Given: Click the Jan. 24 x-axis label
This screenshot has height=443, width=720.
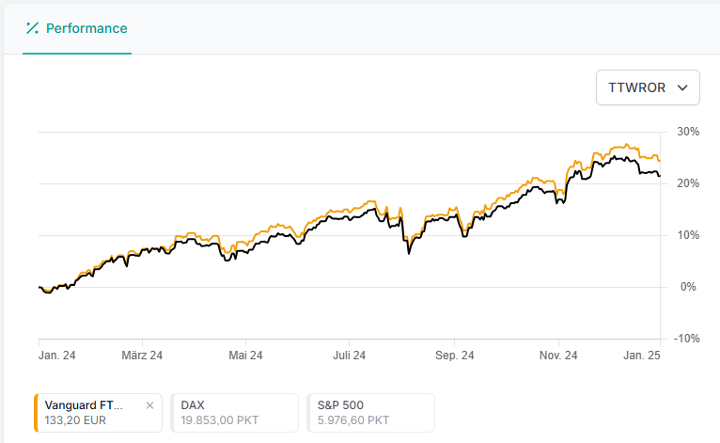Looking at the screenshot, I should [57, 356].
